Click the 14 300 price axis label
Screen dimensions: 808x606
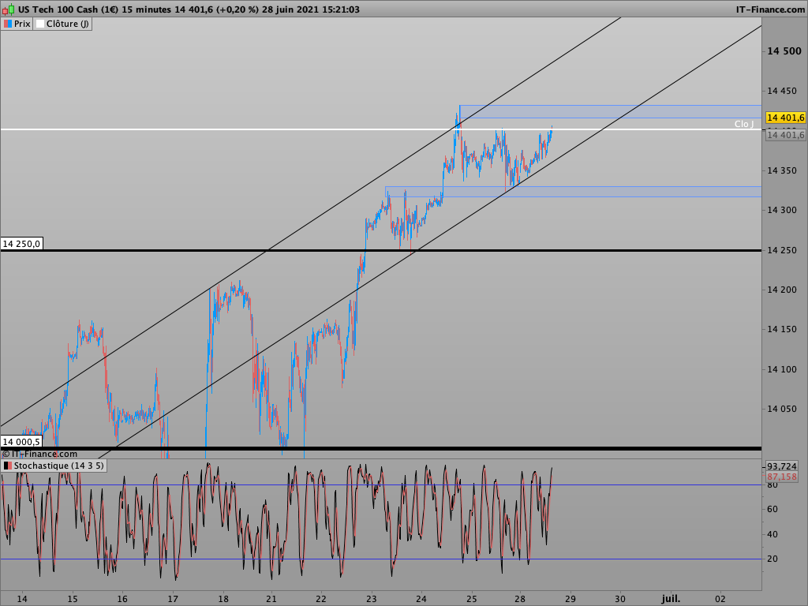[782, 210]
